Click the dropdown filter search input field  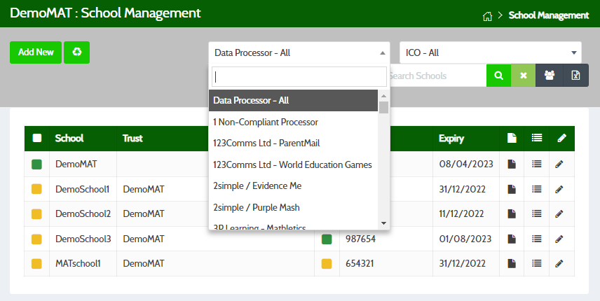pyautogui.click(x=299, y=76)
